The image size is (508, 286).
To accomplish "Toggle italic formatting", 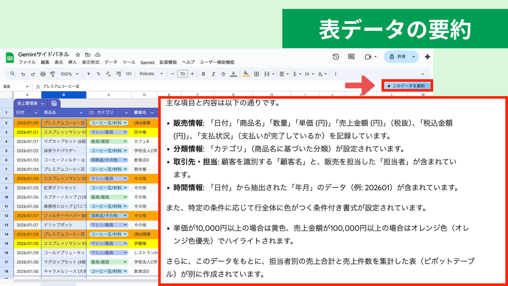I will point(213,74).
